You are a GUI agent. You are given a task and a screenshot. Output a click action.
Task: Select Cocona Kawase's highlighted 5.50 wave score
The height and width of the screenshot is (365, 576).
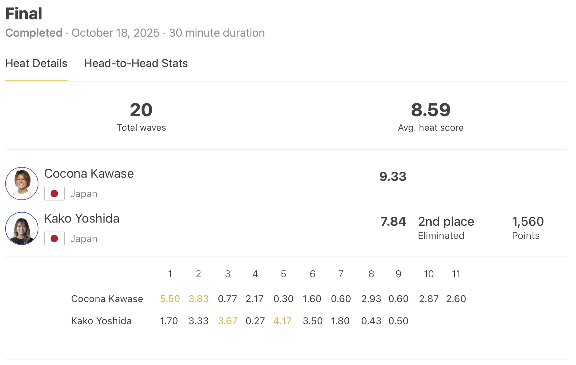coord(170,299)
